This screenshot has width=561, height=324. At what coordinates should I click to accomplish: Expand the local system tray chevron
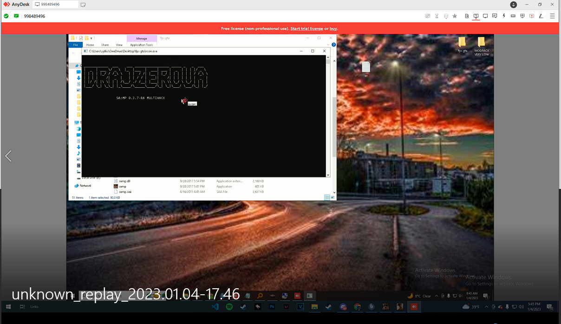coord(487,307)
